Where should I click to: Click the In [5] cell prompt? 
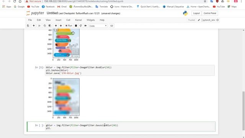click(39, 67)
